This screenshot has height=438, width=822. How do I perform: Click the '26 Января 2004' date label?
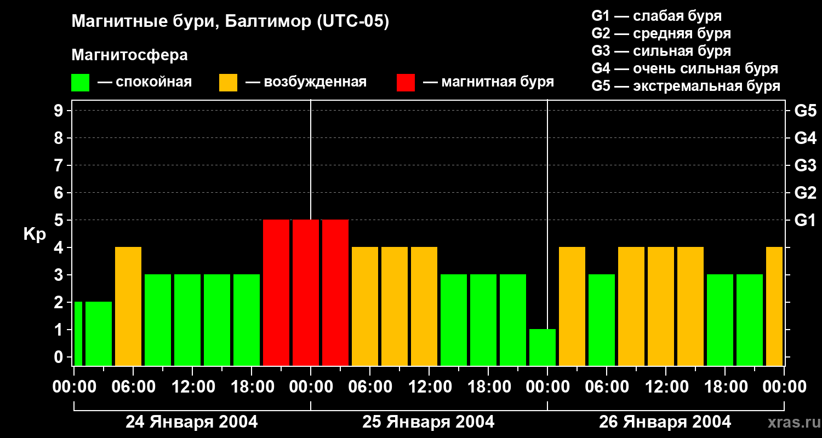coord(665,422)
